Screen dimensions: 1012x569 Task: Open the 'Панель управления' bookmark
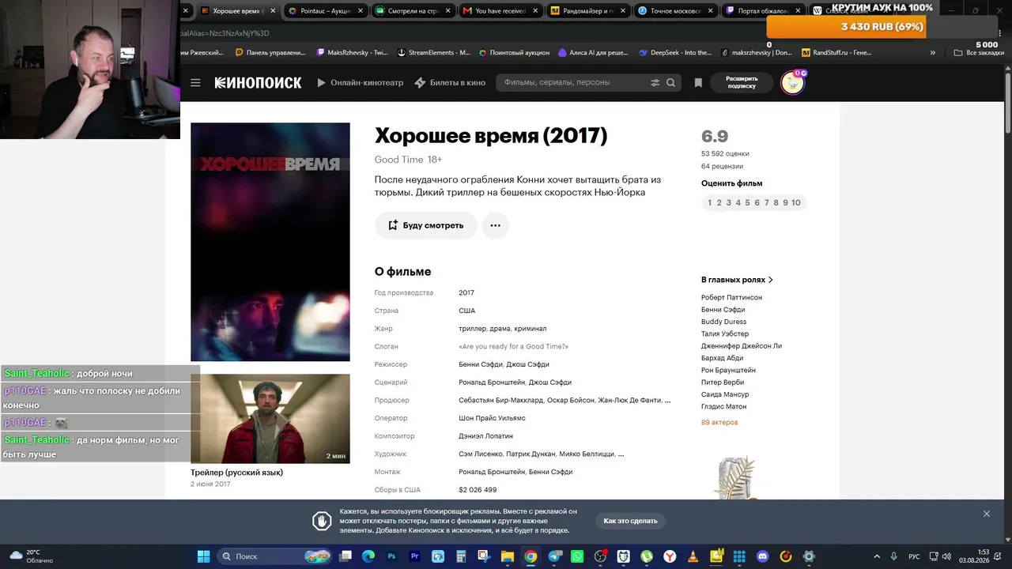270,53
